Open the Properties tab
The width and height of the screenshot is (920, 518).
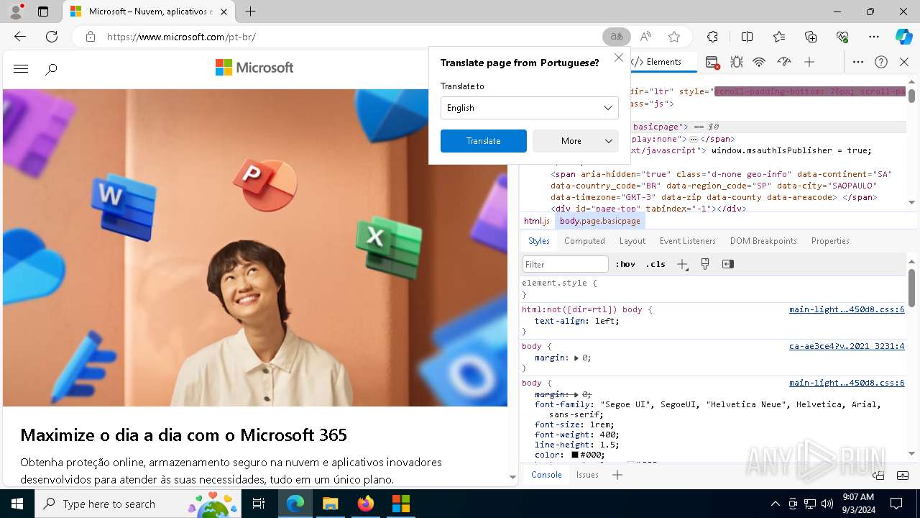830,241
